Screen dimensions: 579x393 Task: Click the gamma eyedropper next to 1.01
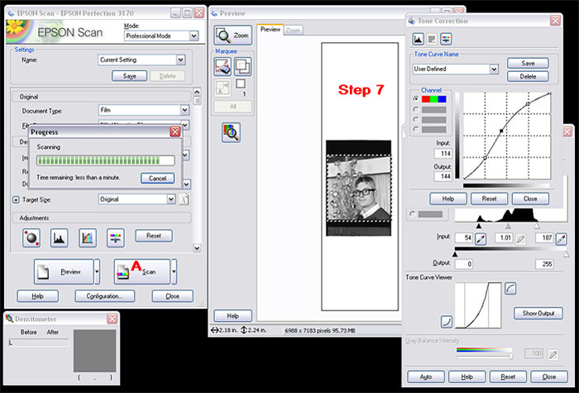point(520,238)
